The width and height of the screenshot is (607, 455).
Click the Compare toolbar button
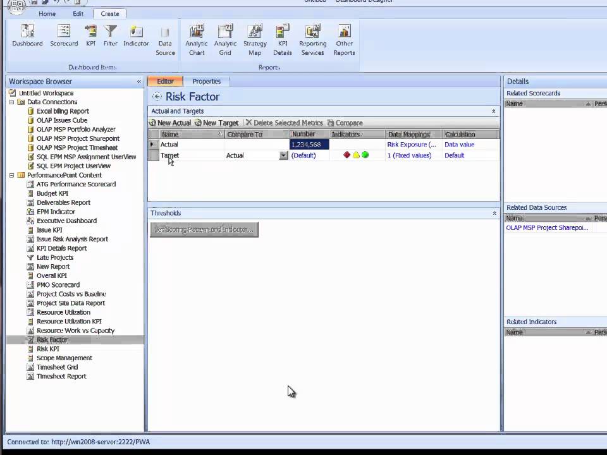click(x=345, y=123)
